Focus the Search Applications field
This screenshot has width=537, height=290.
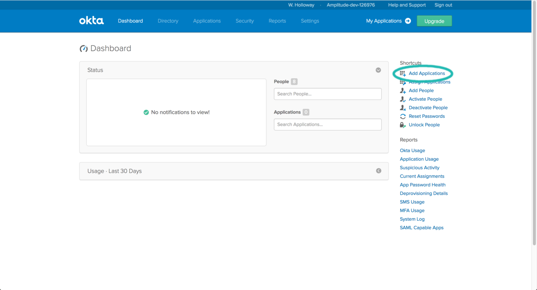[328, 124]
